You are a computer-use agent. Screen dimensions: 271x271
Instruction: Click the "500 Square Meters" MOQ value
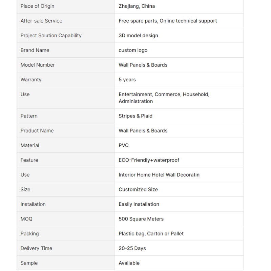point(141,219)
